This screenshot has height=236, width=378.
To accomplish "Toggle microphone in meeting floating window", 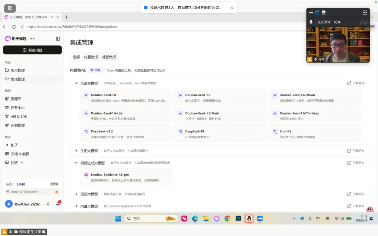I will pos(311,22).
